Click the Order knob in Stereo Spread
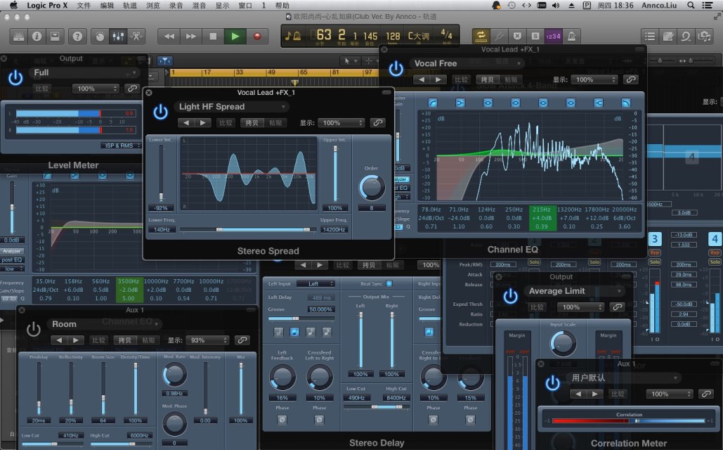Screen dimensions: 723x450 point(371,187)
